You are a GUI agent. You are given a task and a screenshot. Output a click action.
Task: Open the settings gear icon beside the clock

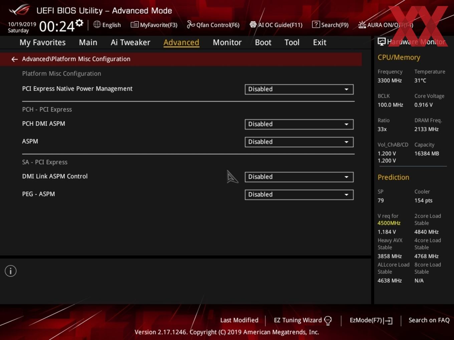pyautogui.click(x=79, y=23)
